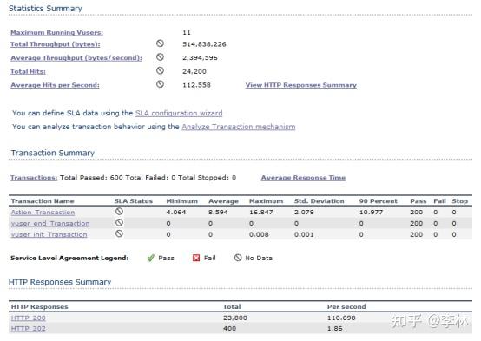Click Action_Transaction SLA status icon

pos(119,212)
